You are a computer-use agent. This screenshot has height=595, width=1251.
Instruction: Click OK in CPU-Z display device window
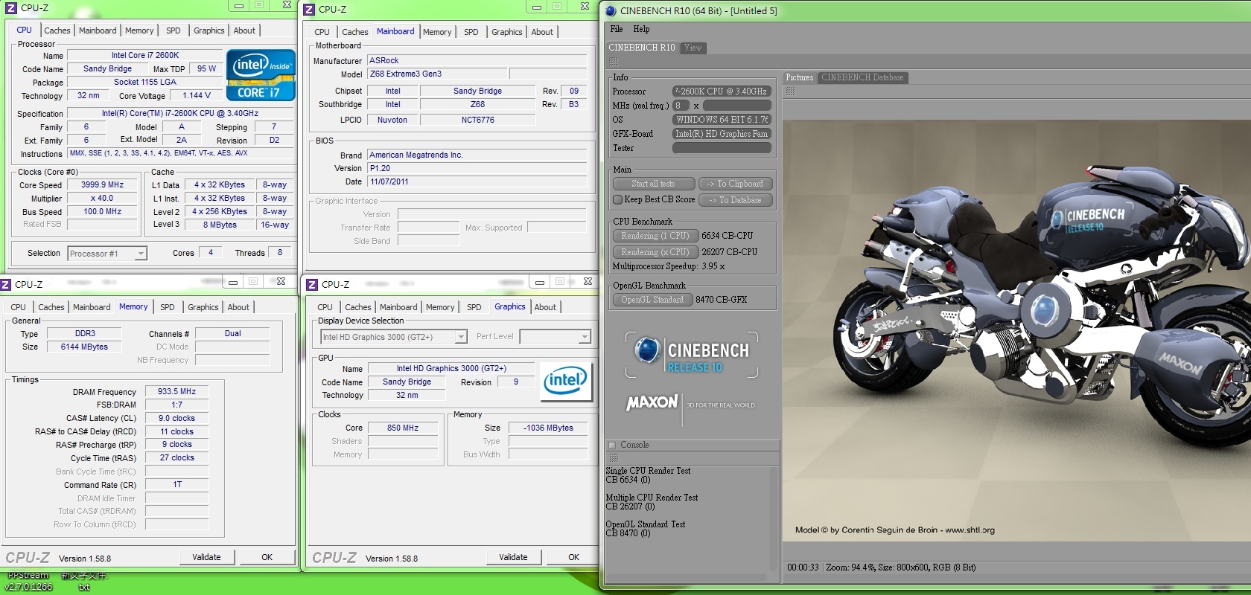(x=574, y=557)
